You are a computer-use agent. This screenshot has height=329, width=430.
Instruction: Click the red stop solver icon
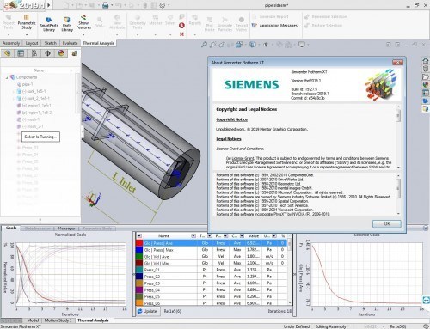pyautogui.click(x=181, y=26)
